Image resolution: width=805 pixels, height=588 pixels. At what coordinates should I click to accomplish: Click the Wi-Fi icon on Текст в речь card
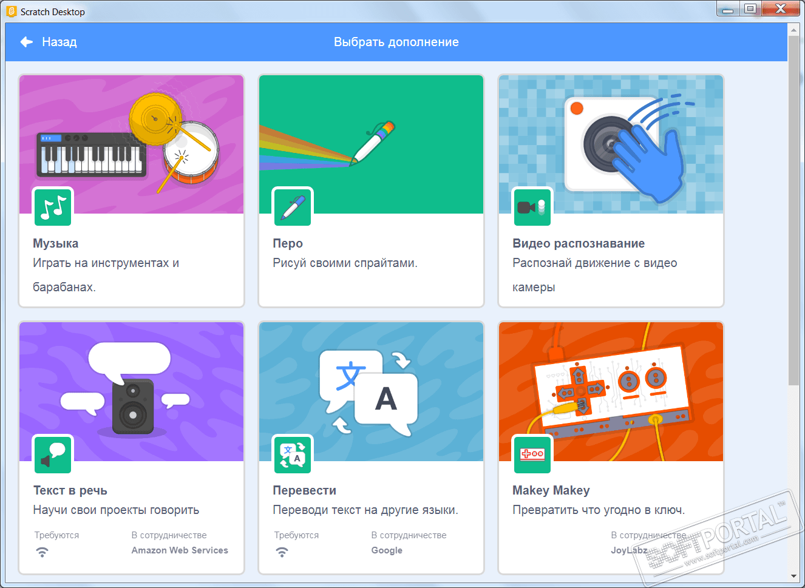pyautogui.click(x=42, y=552)
